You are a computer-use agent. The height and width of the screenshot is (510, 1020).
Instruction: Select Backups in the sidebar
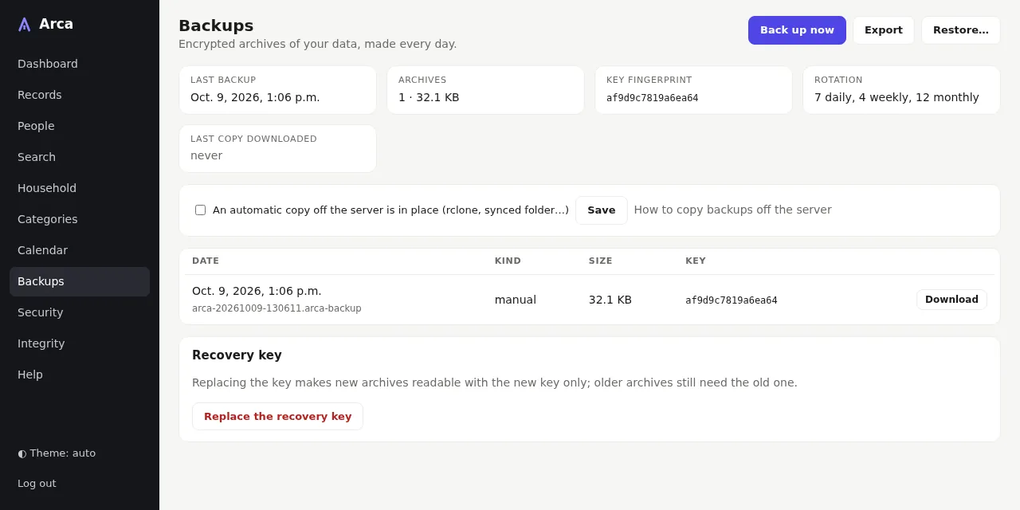pyautogui.click(x=80, y=281)
